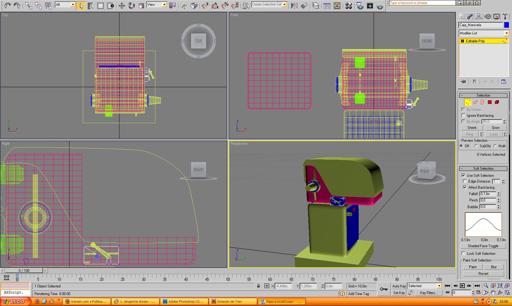Click the Mirror tool icon

pyautogui.click(x=294, y=6)
